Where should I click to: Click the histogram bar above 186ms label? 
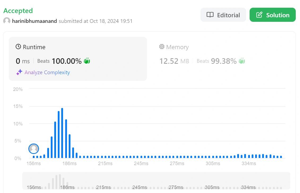tap(70, 146)
